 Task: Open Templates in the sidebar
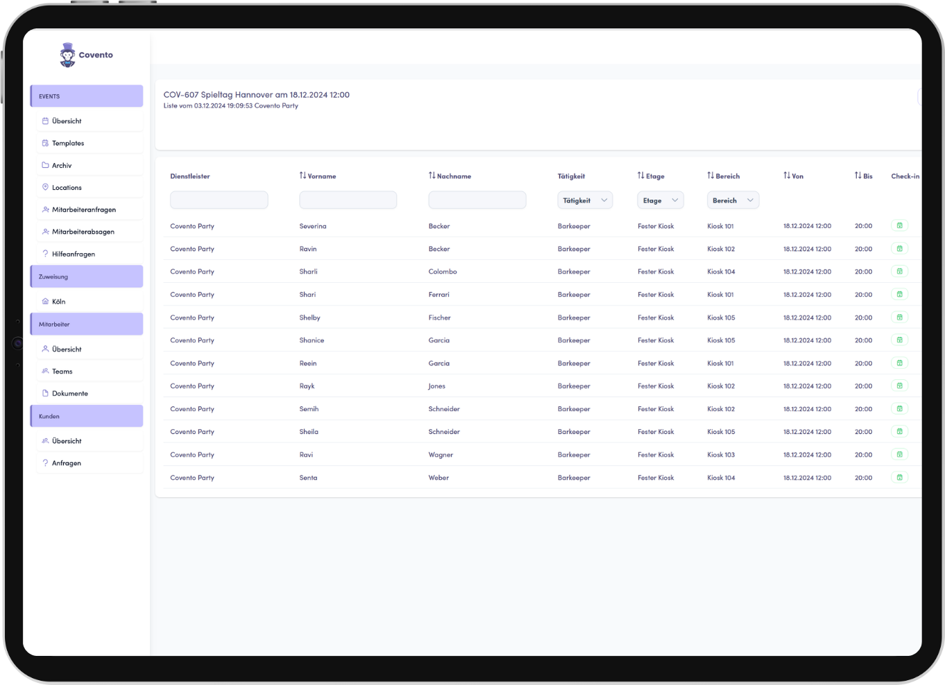pos(68,144)
